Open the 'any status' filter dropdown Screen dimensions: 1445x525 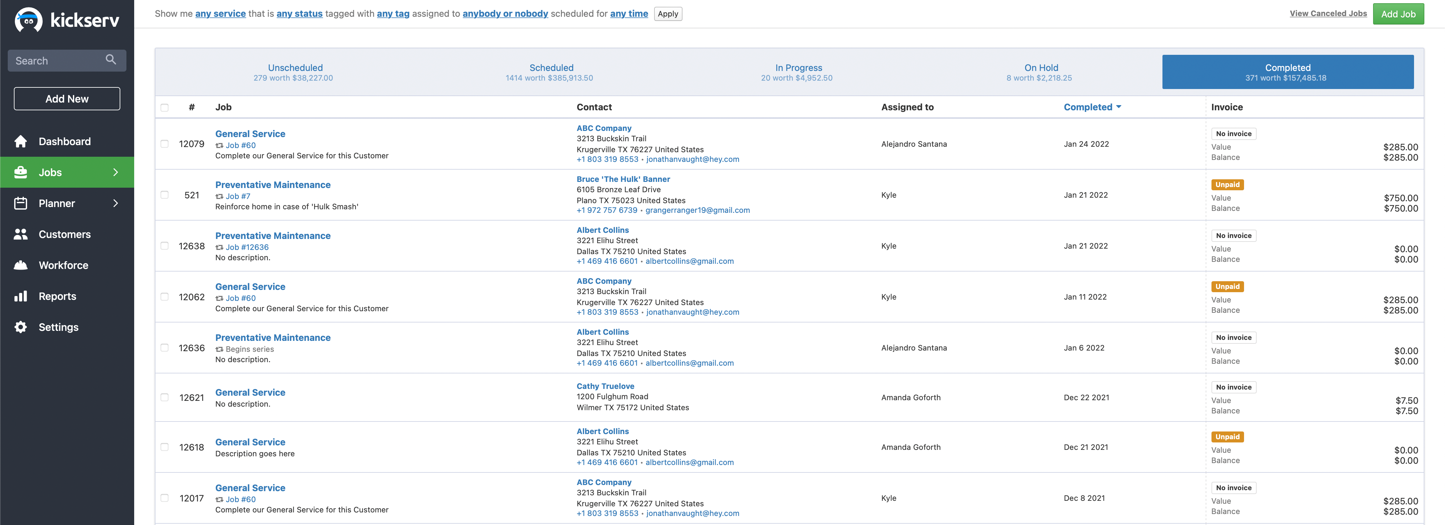point(300,14)
